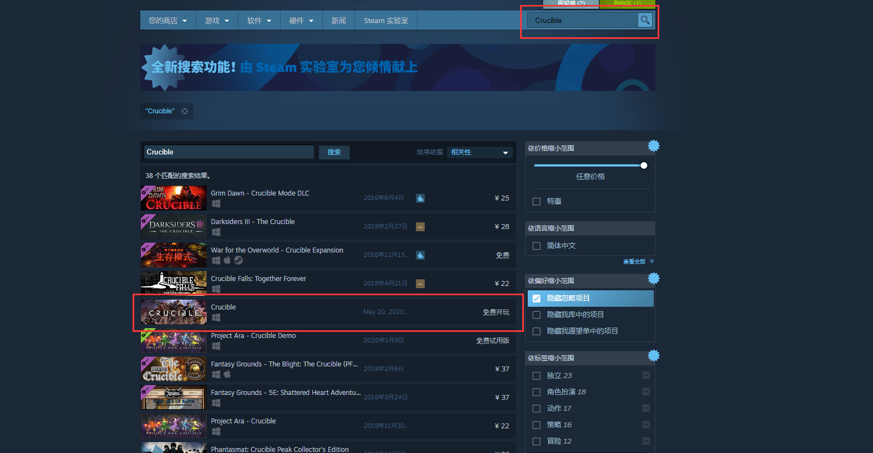
Task: Collapse the 依标签缩小范围 panel header
Action: pyautogui.click(x=590, y=358)
